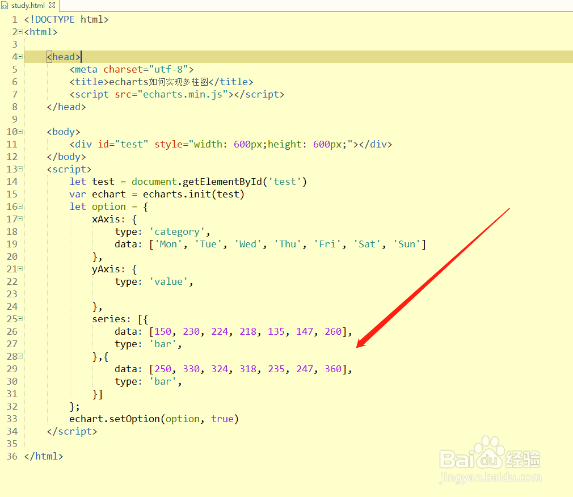
Task: Collapse the series array on line 25
Action: click(20, 319)
